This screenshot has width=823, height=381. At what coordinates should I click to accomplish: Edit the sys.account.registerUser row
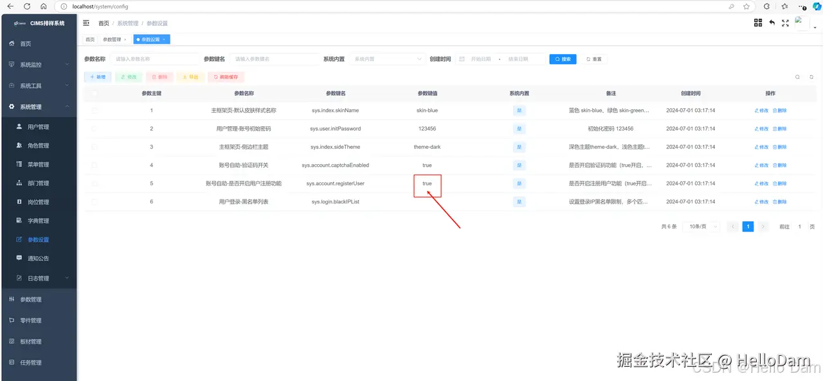(x=761, y=183)
